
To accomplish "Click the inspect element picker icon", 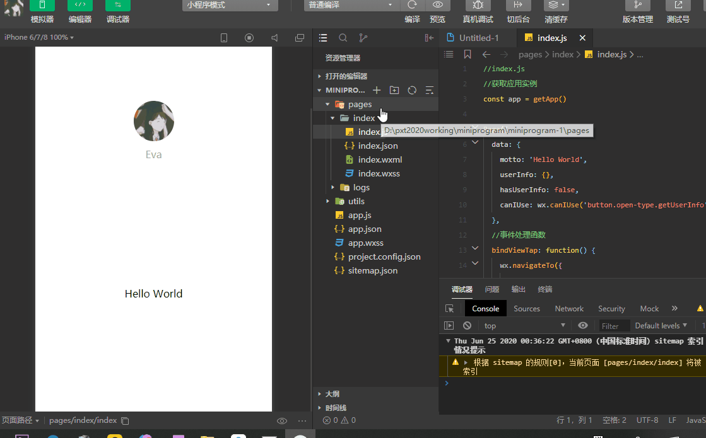I will click(449, 308).
